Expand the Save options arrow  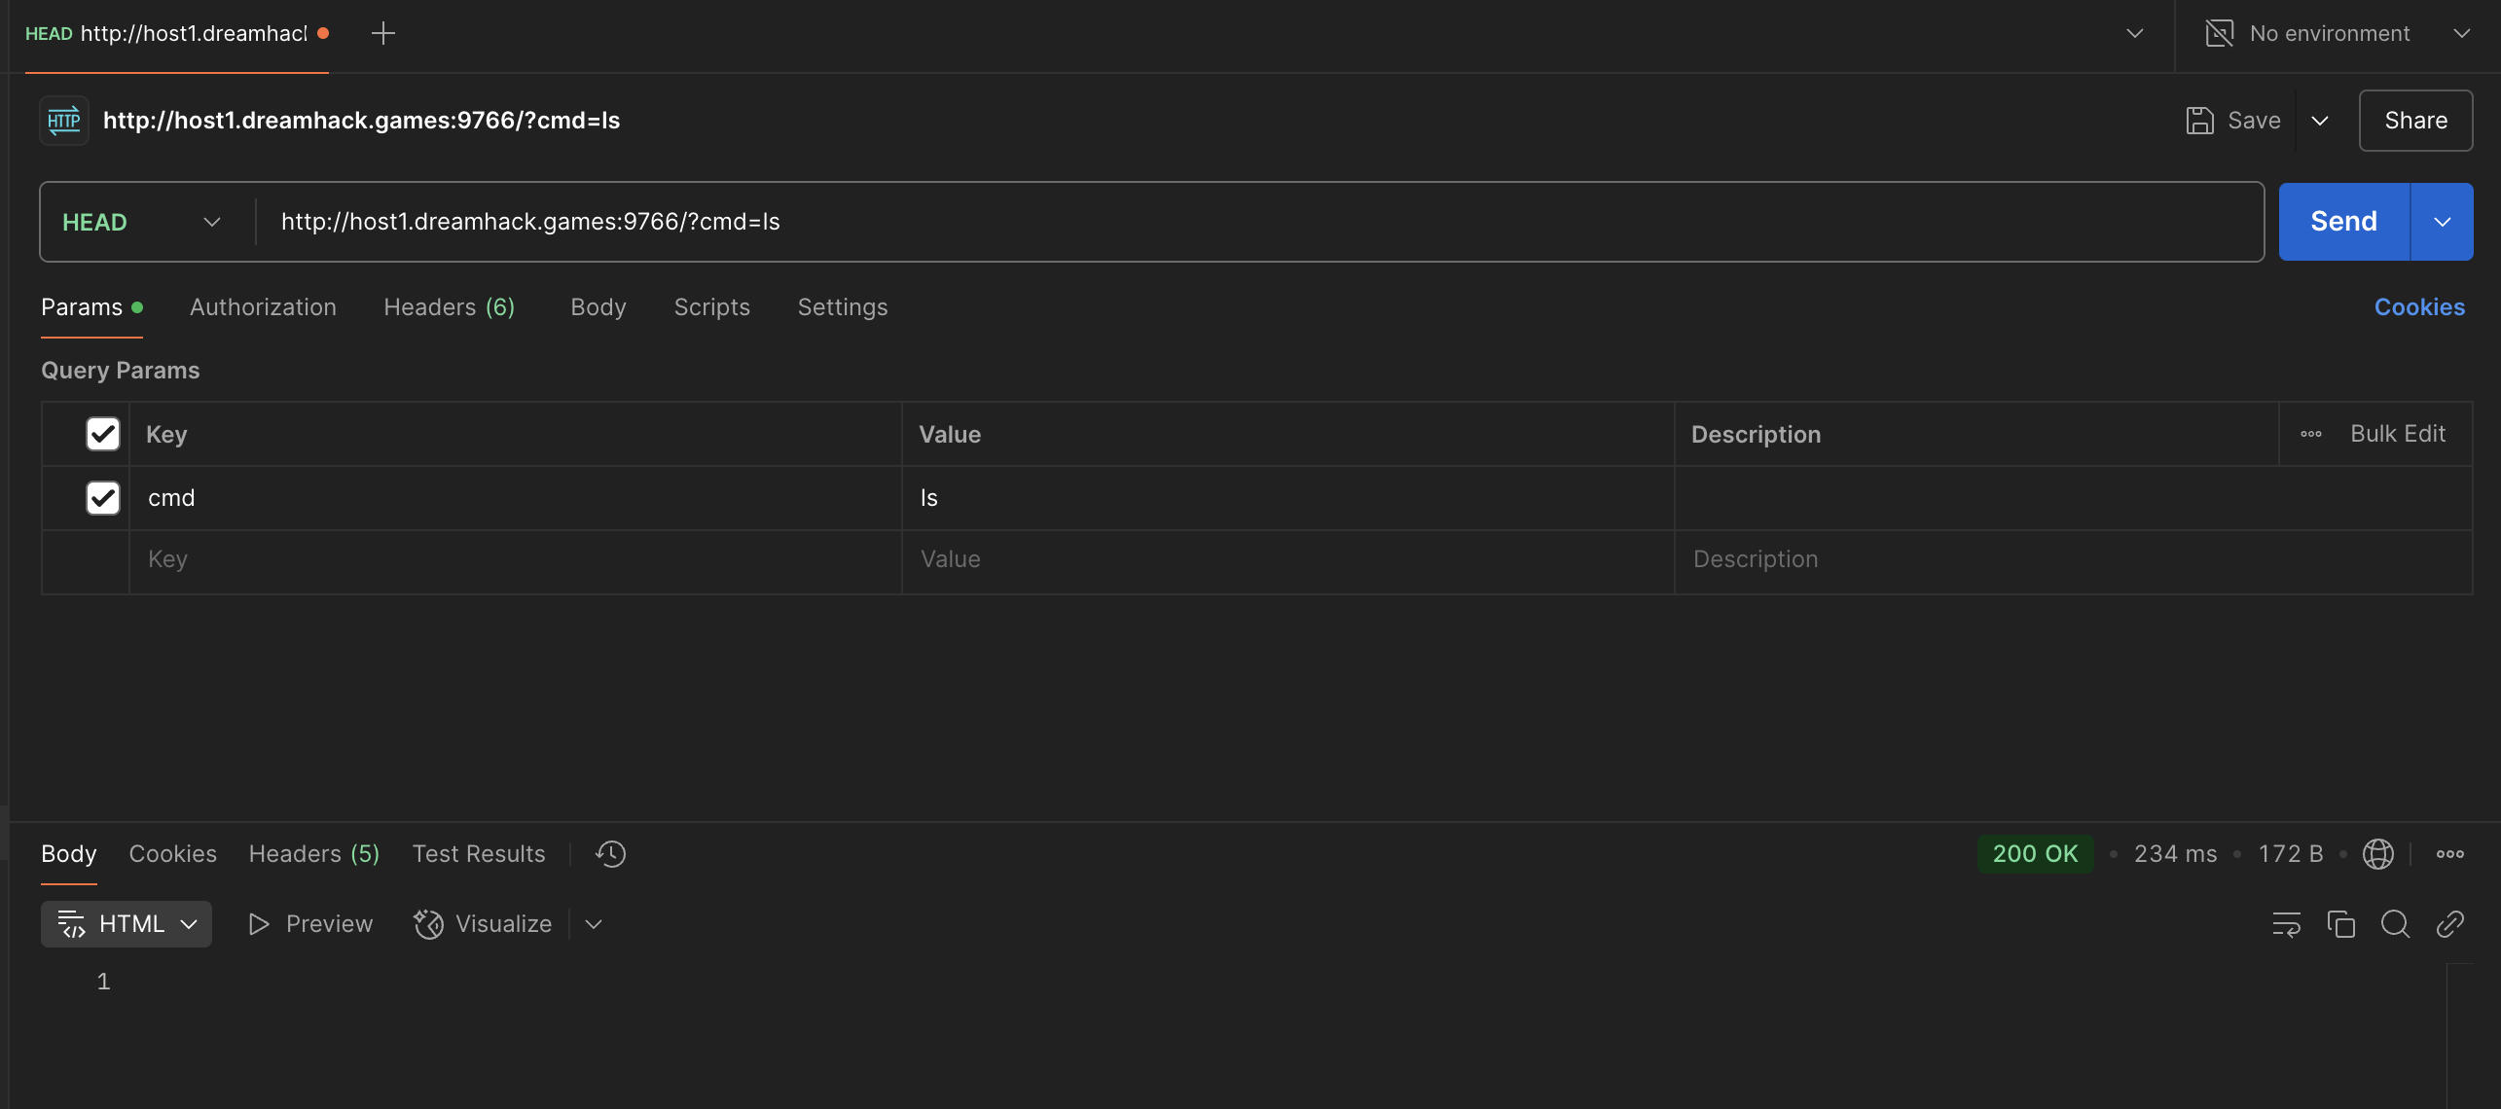pyautogui.click(x=2320, y=120)
